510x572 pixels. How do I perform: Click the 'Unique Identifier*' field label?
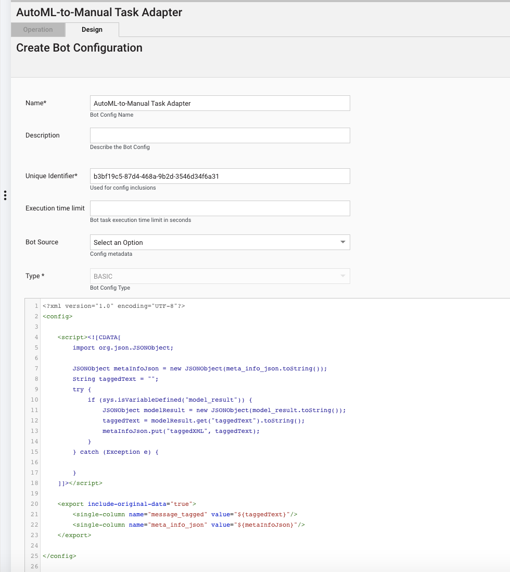click(x=52, y=176)
